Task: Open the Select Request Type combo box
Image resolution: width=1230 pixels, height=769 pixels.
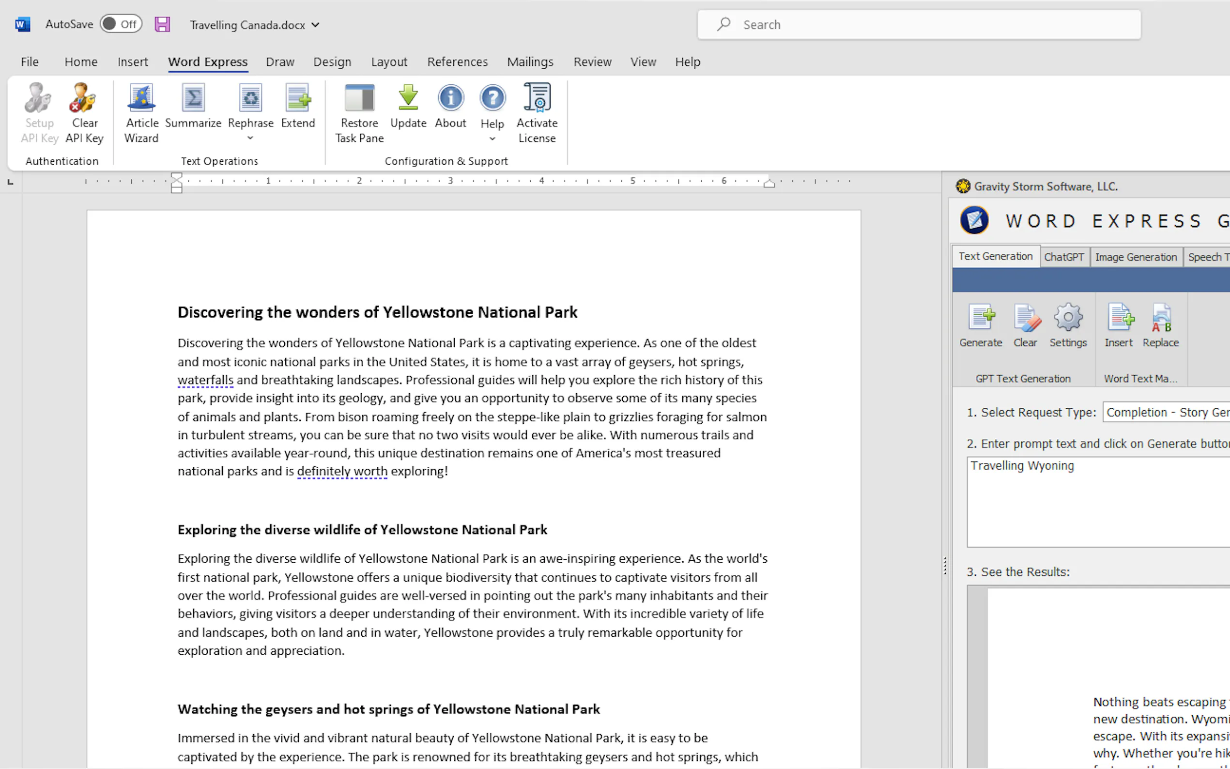Action: [x=1166, y=412]
